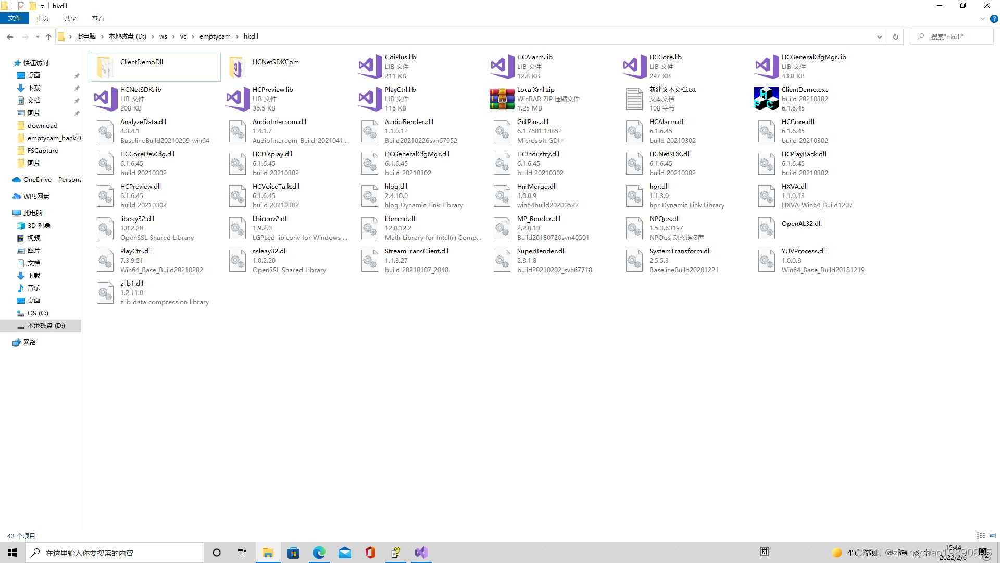1000x563 pixels.
Task: Click the Up one level arrow
Action: [x=48, y=36]
